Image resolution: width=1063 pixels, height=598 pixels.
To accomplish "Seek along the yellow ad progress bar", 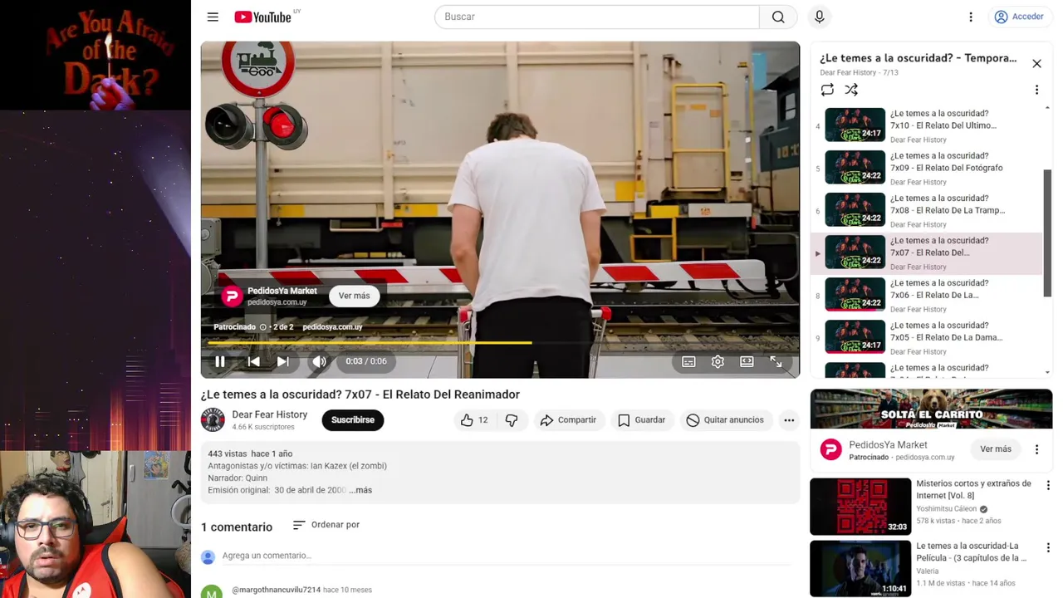I will (x=500, y=342).
